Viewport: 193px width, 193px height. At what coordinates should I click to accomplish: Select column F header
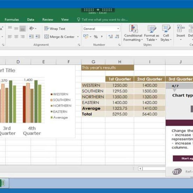[x=69, y=62]
